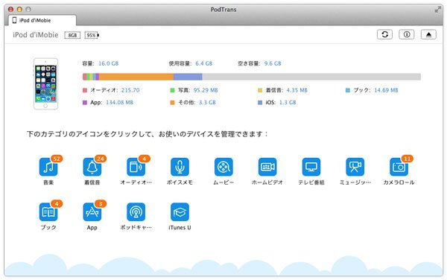This screenshot has width=447, height=280.
Task: Open the ブック books category
Action: (x=48, y=212)
